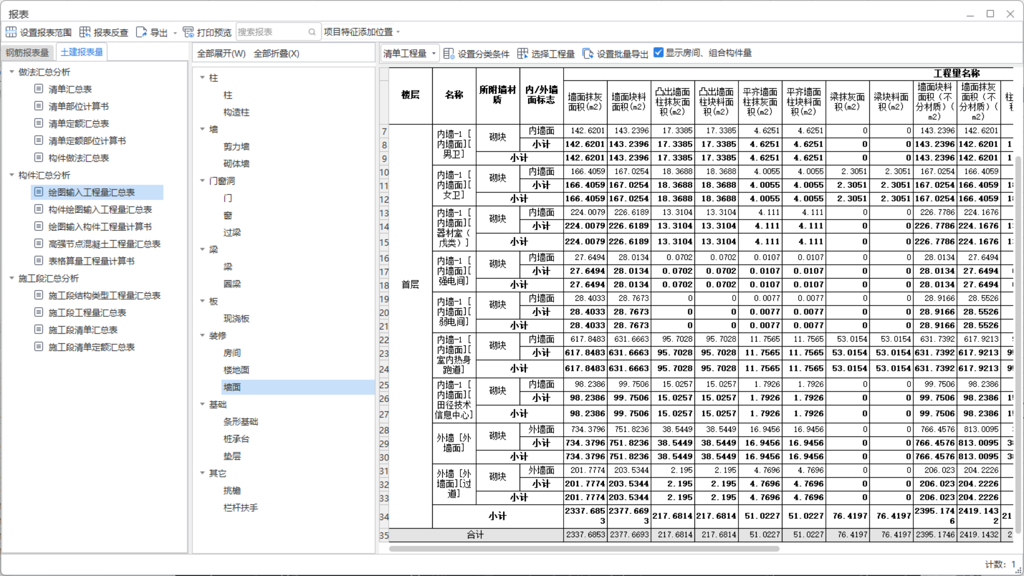1024x576 pixels.
Task: Collapse the 施工段汇总分析 tree group
Action: [12, 278]
